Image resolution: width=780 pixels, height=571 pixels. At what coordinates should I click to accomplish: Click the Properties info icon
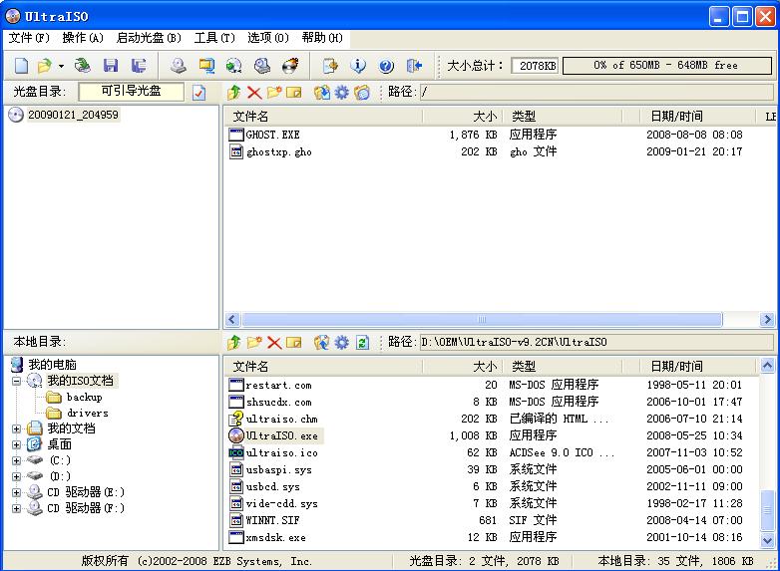(358, 65)
